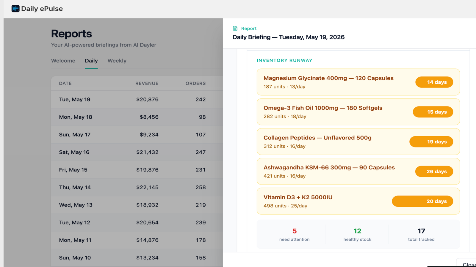Click the Daily ePulse logo icon
Viewport: 476px width, 267px height.
pos(15,9)
